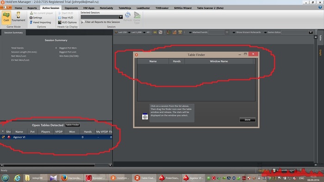Screen dimensions: 324x182
Task: Open the Home tab
Action: click(18, 8)
